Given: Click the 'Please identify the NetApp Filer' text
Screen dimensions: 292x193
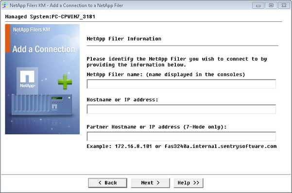Looking at the screenshot, I should click(177, 62).
